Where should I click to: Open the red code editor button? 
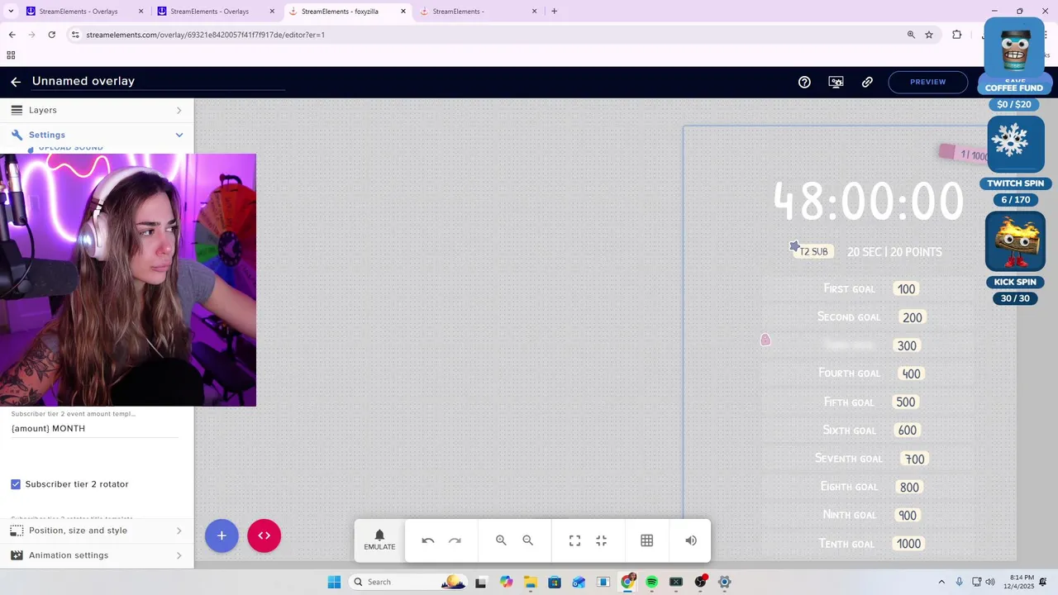[x=264, y=535]
